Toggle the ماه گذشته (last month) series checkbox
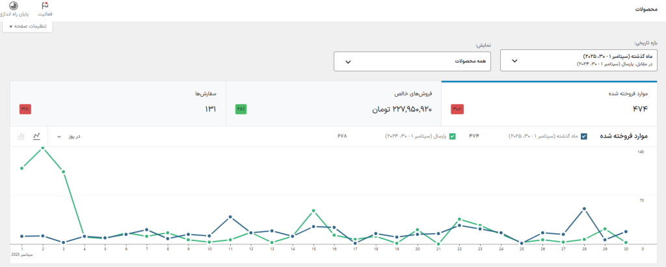The height and width of the screenshot is (267, 666). coord(583,136)
